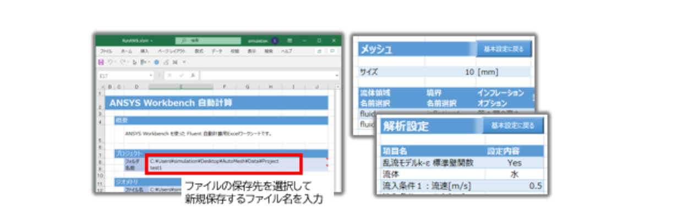The image size is (693, 221).
Task: Open the ファイル menu tab
Action: click(106, 51)
